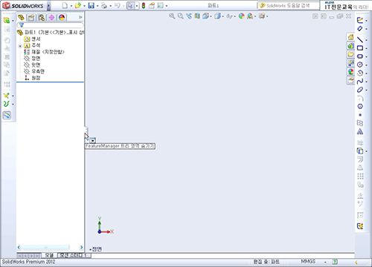The width and height of the screenshot is (372, 267).
Task: Open the Options icon in the top toolbar
Action: click(x=161, y=5)
